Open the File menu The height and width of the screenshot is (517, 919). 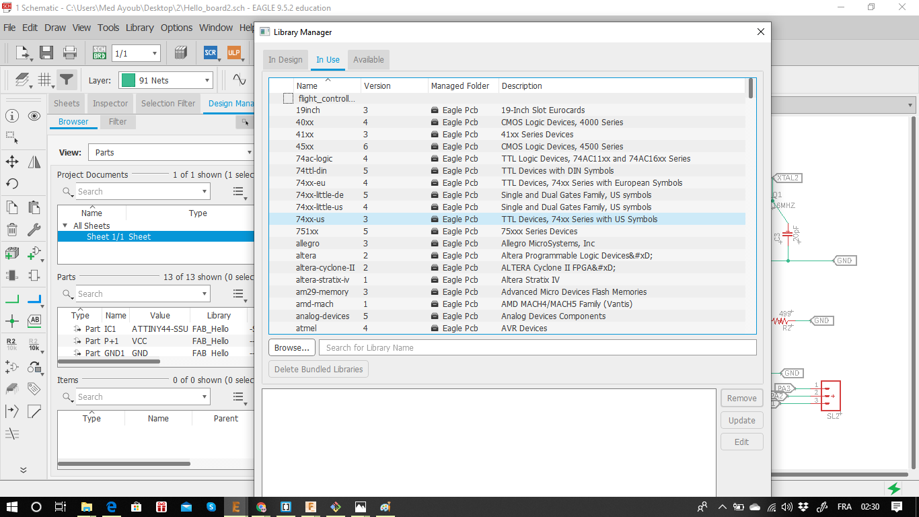(x=9, y=28)
